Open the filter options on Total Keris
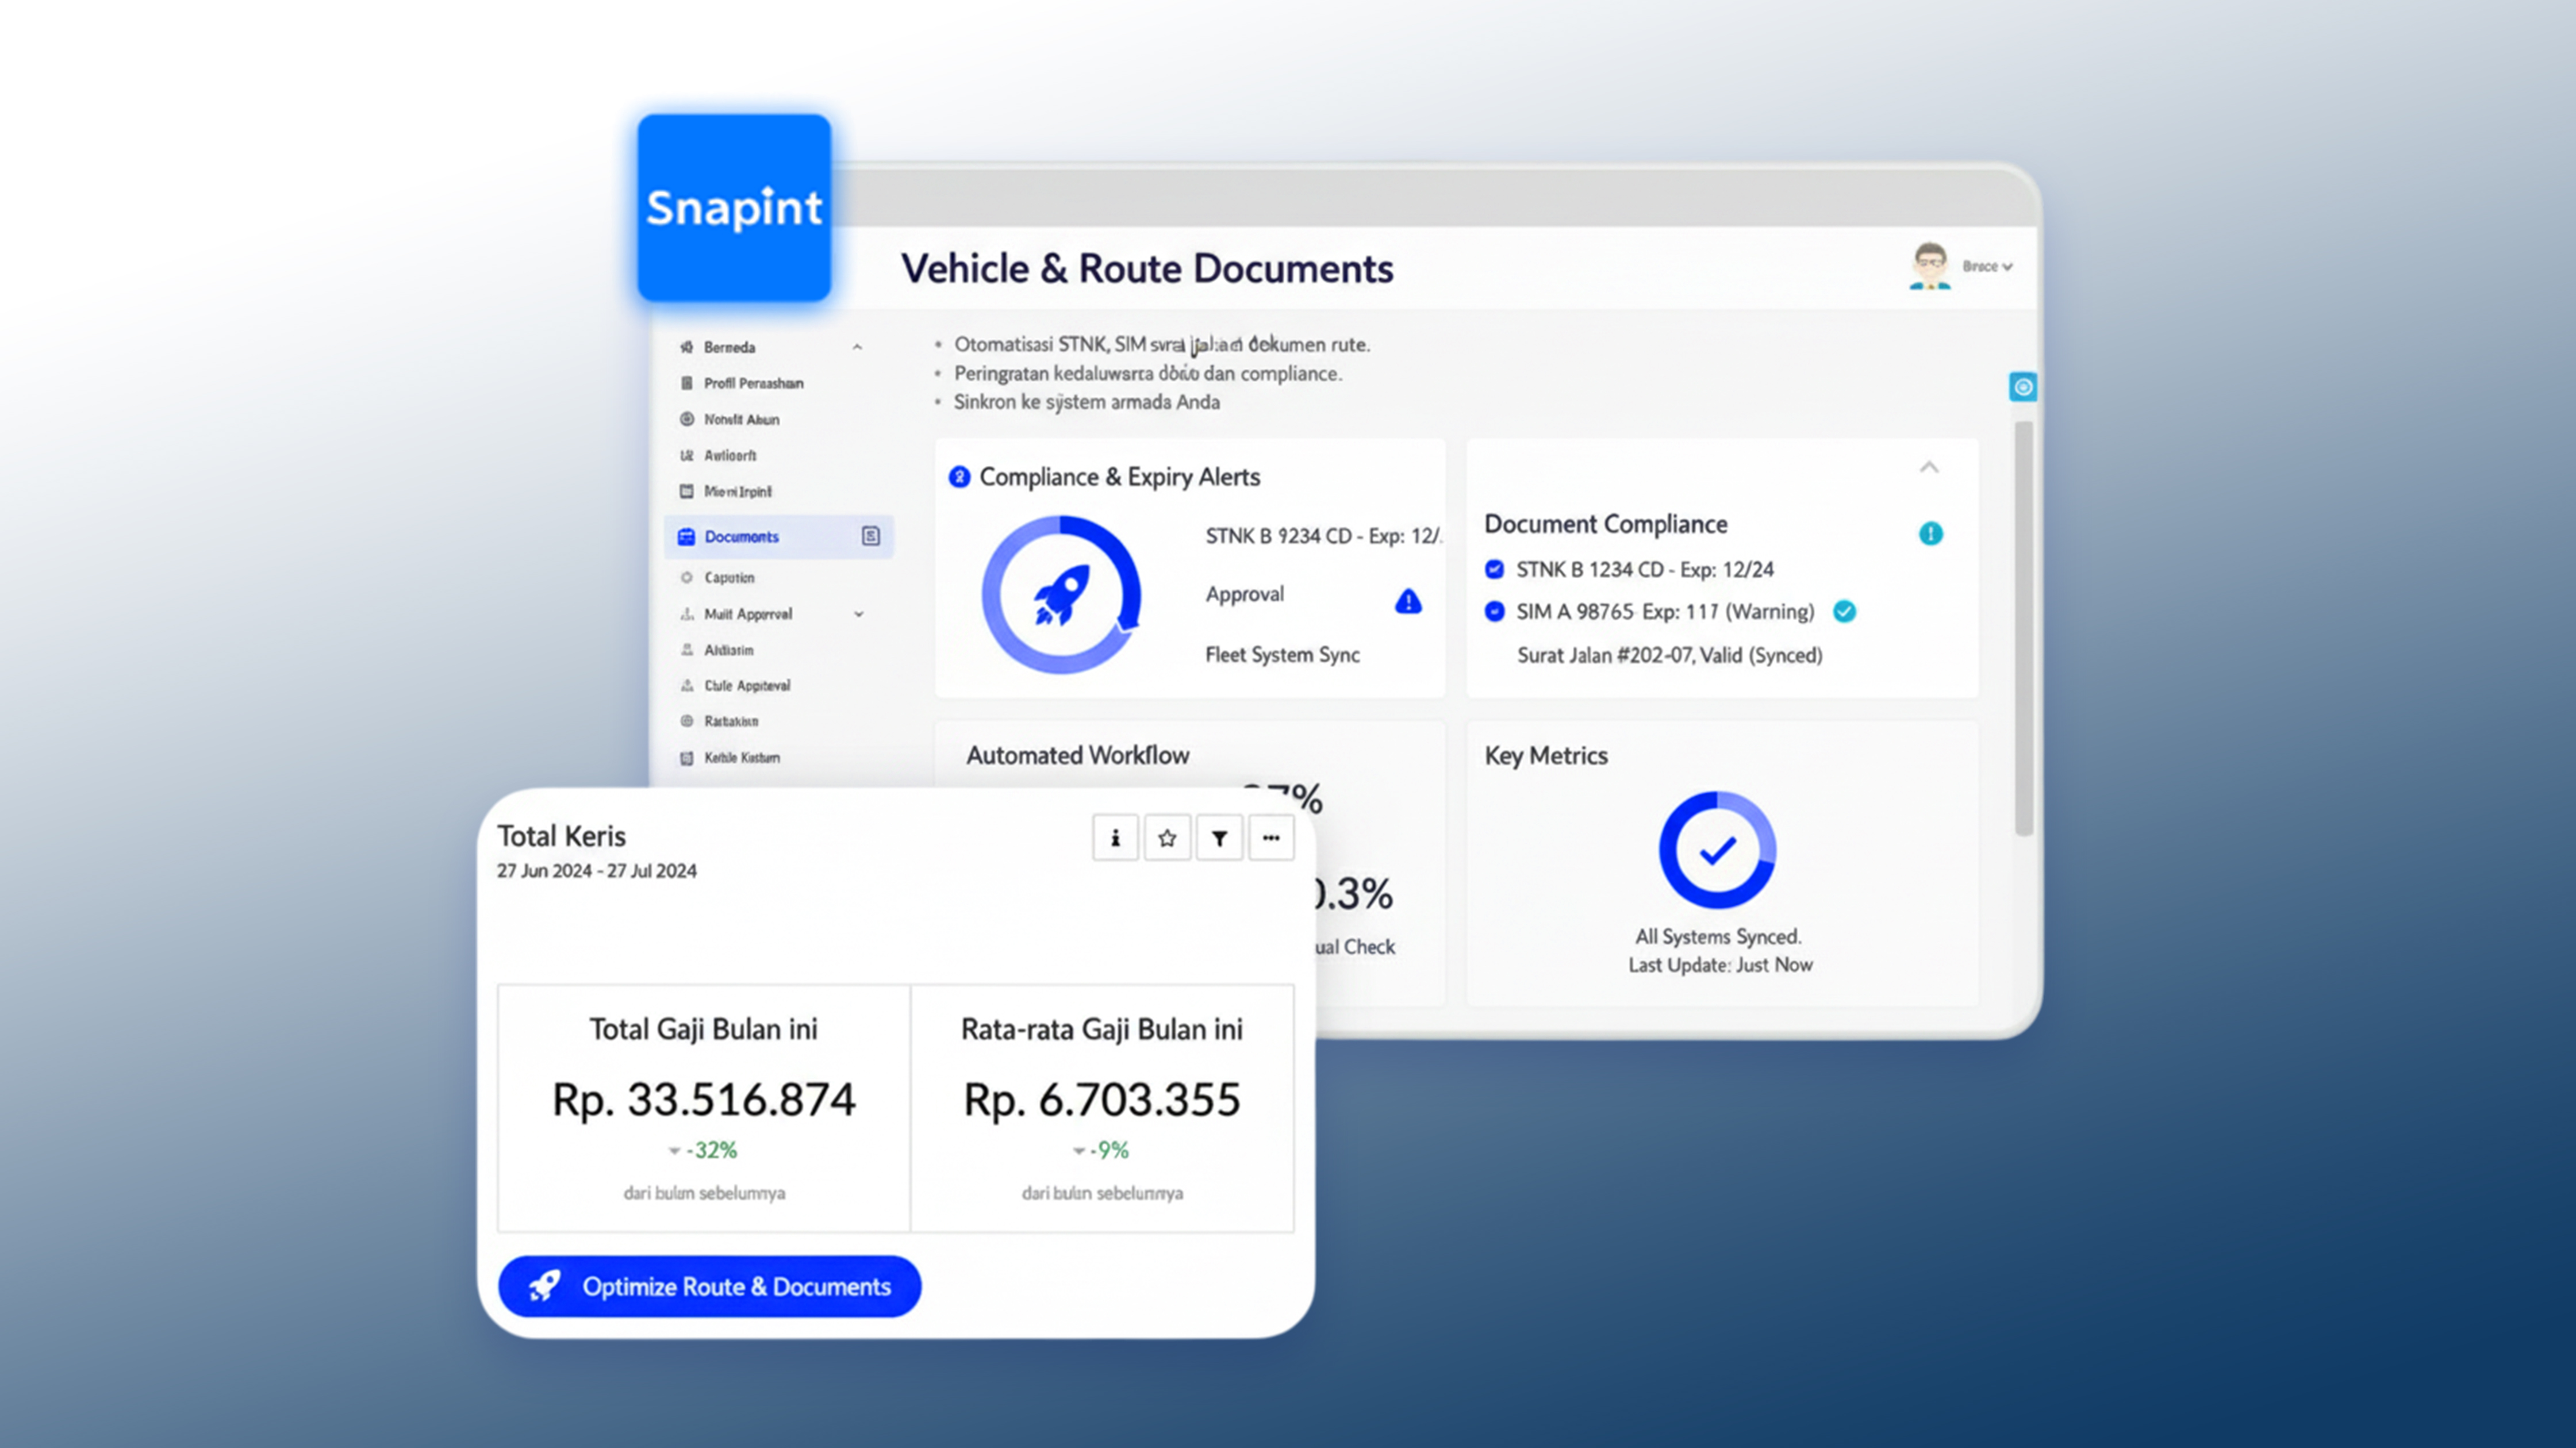 point(1219,838)
